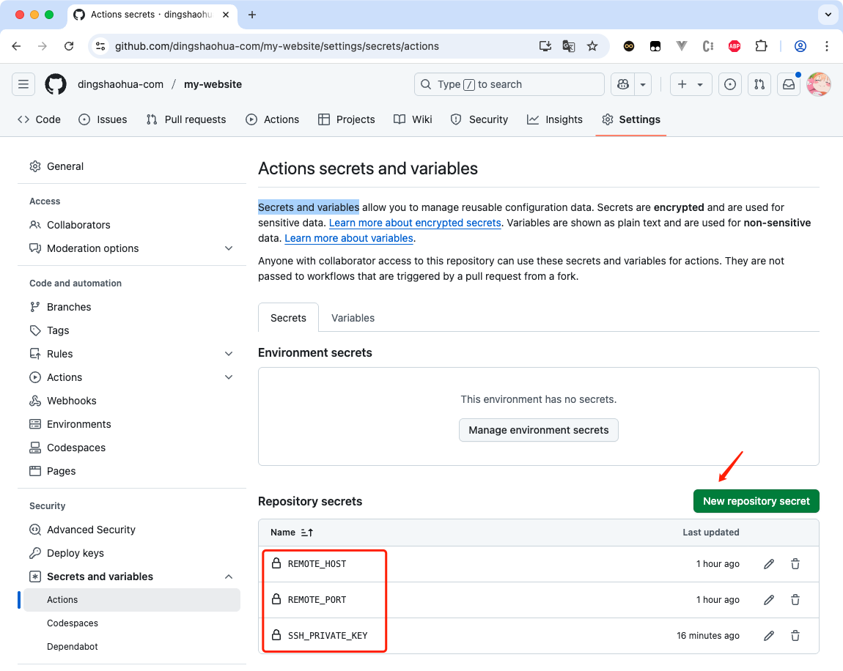This screenshot has height=671, width=843.
Task: Open my-website repository link
Action: (213, 84)
